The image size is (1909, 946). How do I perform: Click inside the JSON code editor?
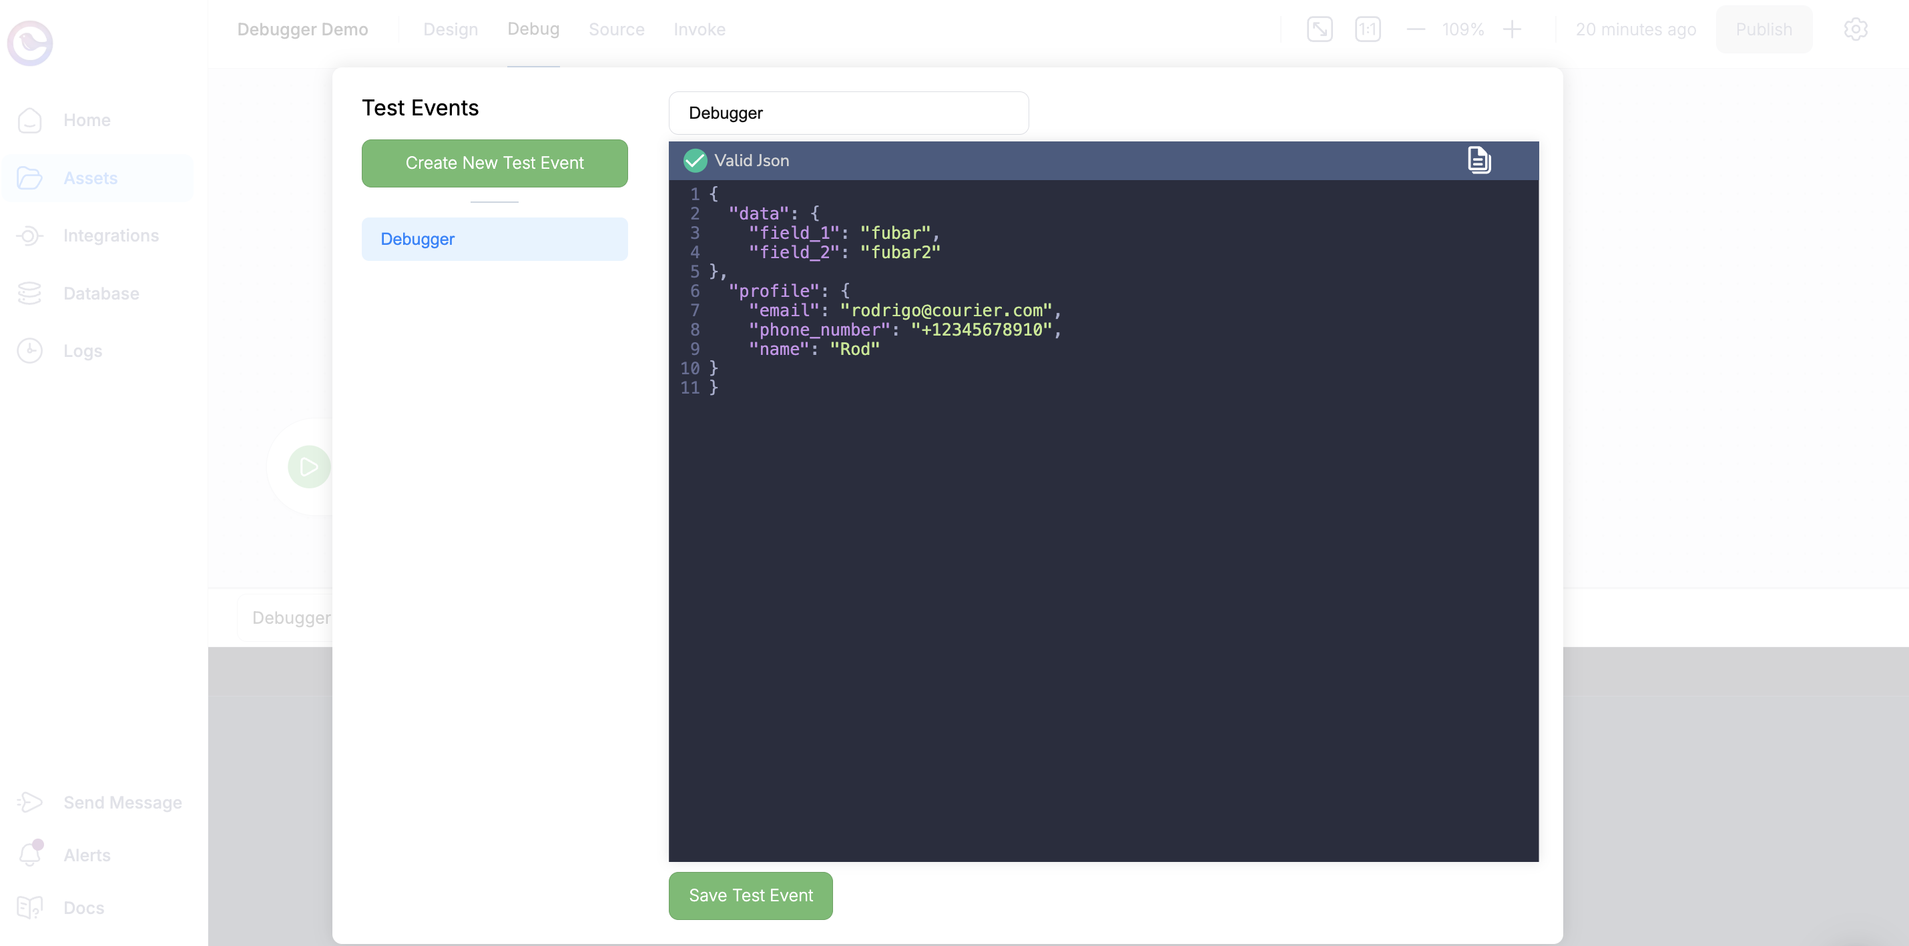tap(1103, 592)
